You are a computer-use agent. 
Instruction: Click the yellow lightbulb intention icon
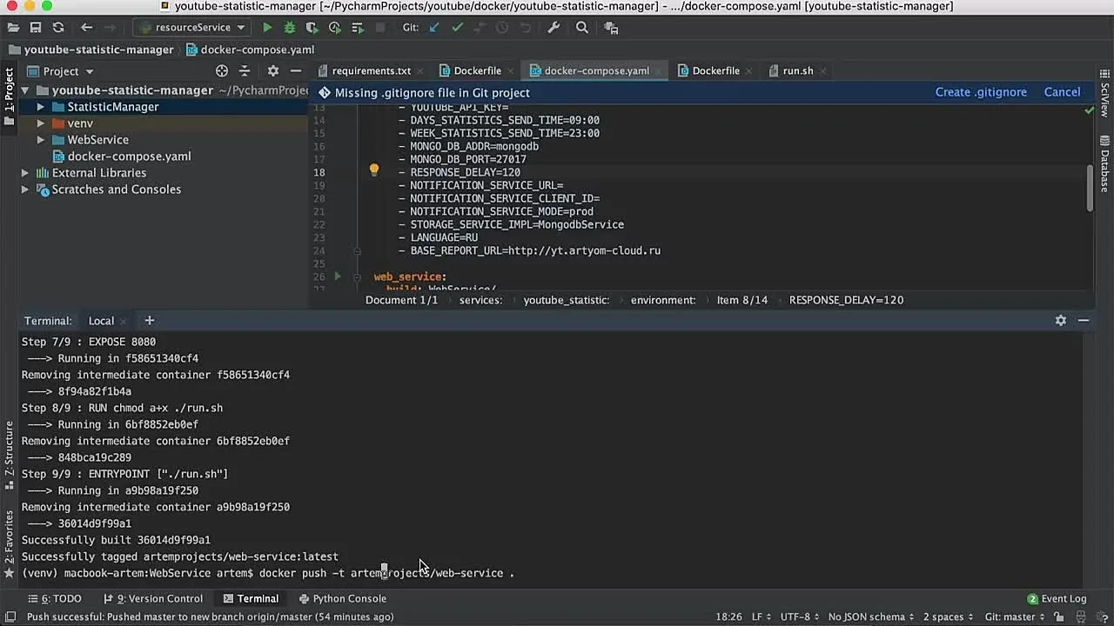click(x=374, y=171)
